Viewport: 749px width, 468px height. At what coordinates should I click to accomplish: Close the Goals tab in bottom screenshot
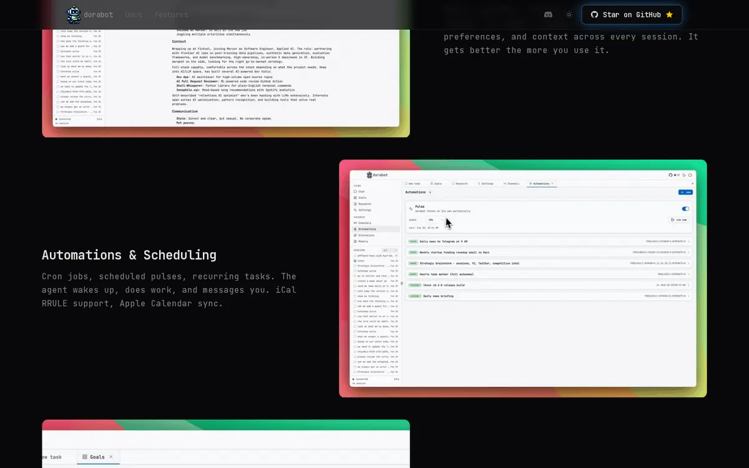(x=111, y=457)
